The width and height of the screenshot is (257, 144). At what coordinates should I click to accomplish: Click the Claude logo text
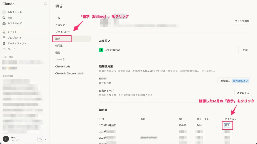point(8,4)
